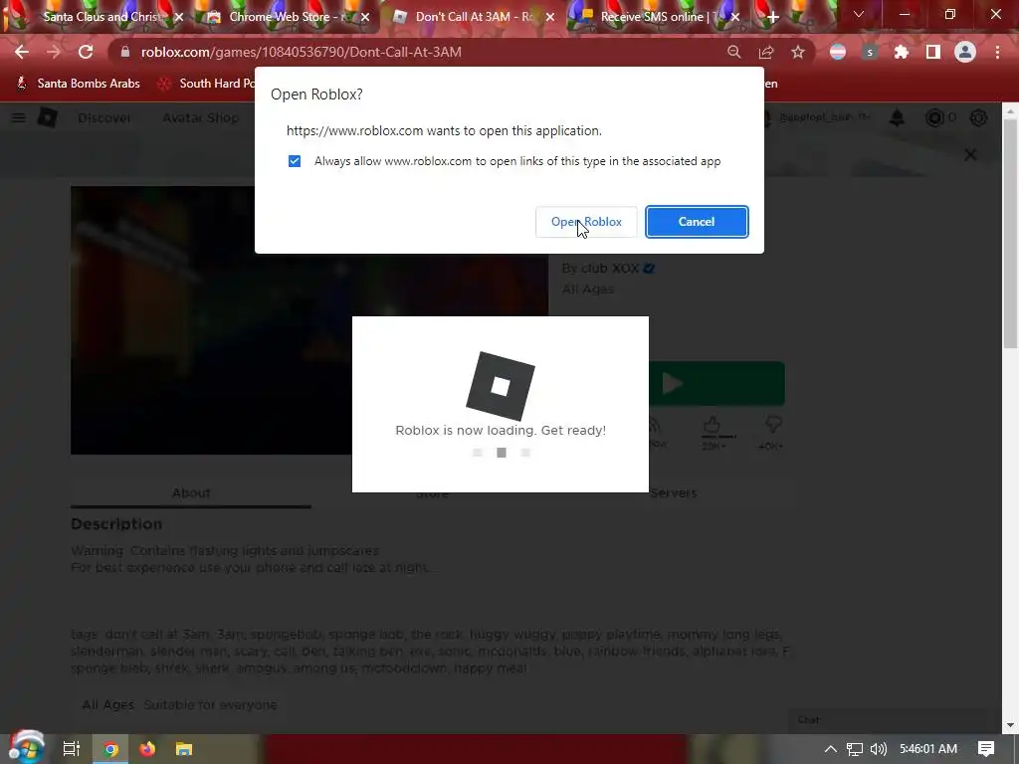1019x764 pixels.
Task: Click the share page icon
Action: (766, 52)
